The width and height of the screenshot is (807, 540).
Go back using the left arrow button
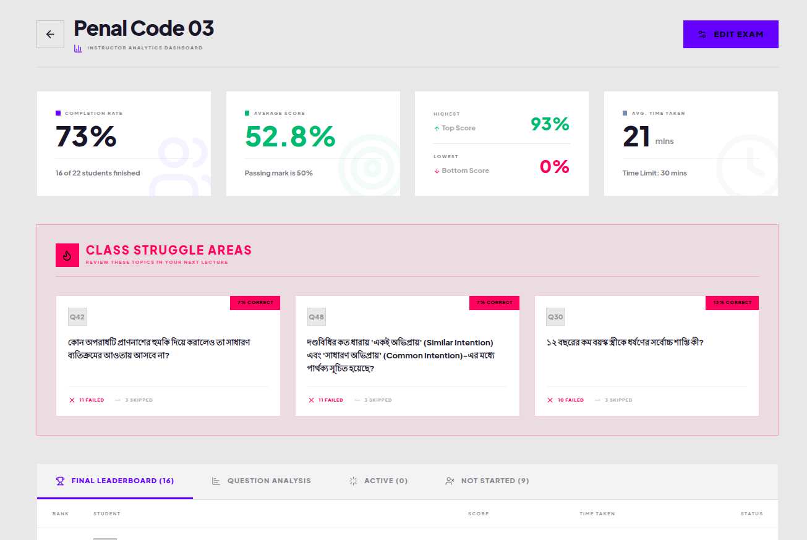pyautogui.click(x=50, y=34)
